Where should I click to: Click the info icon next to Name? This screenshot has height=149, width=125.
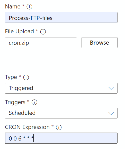29,7
